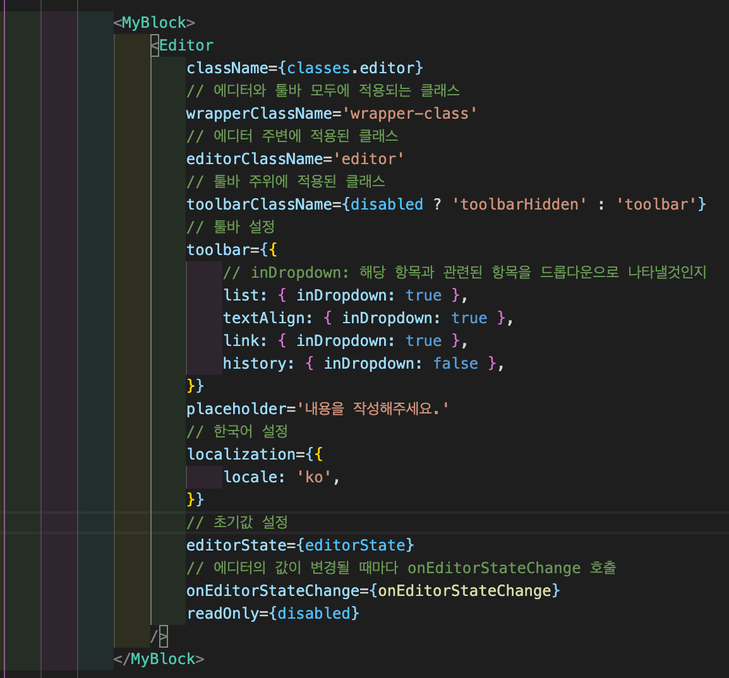The width and height of the screenshot is (729, 678).
Task: Click the fold indicator beside the closing slash
Action: [x=164, y=636]
